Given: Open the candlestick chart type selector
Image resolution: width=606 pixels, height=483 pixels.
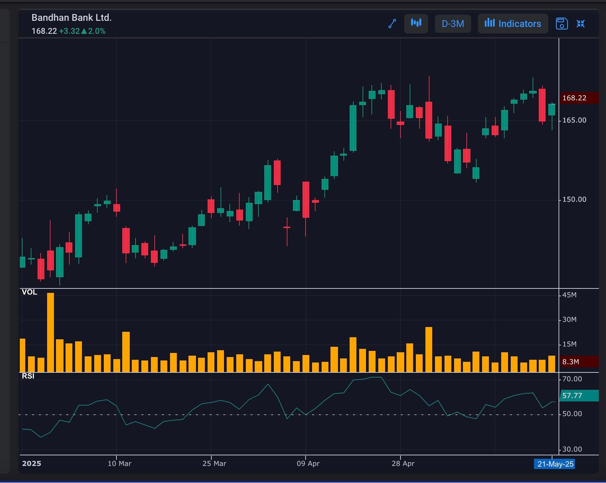Looking at the screenshot, I should 416,24.
